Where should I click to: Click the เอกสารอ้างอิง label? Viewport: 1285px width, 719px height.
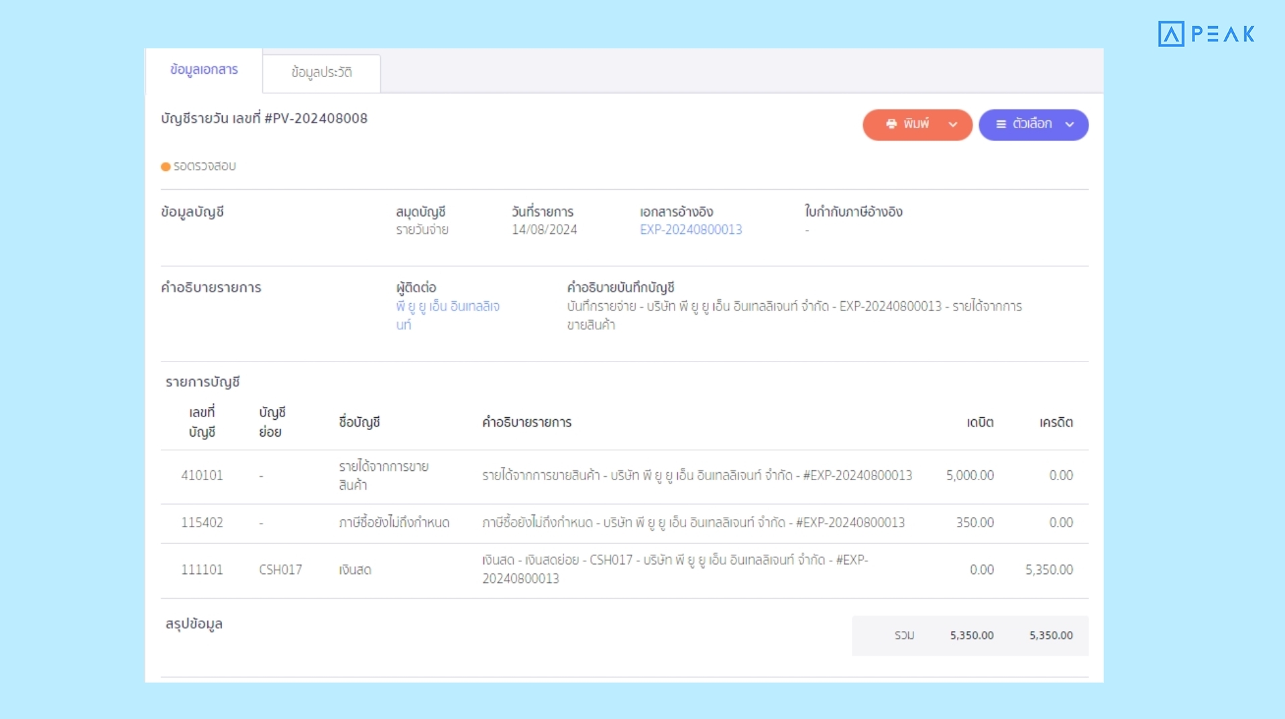coord(676,212)
